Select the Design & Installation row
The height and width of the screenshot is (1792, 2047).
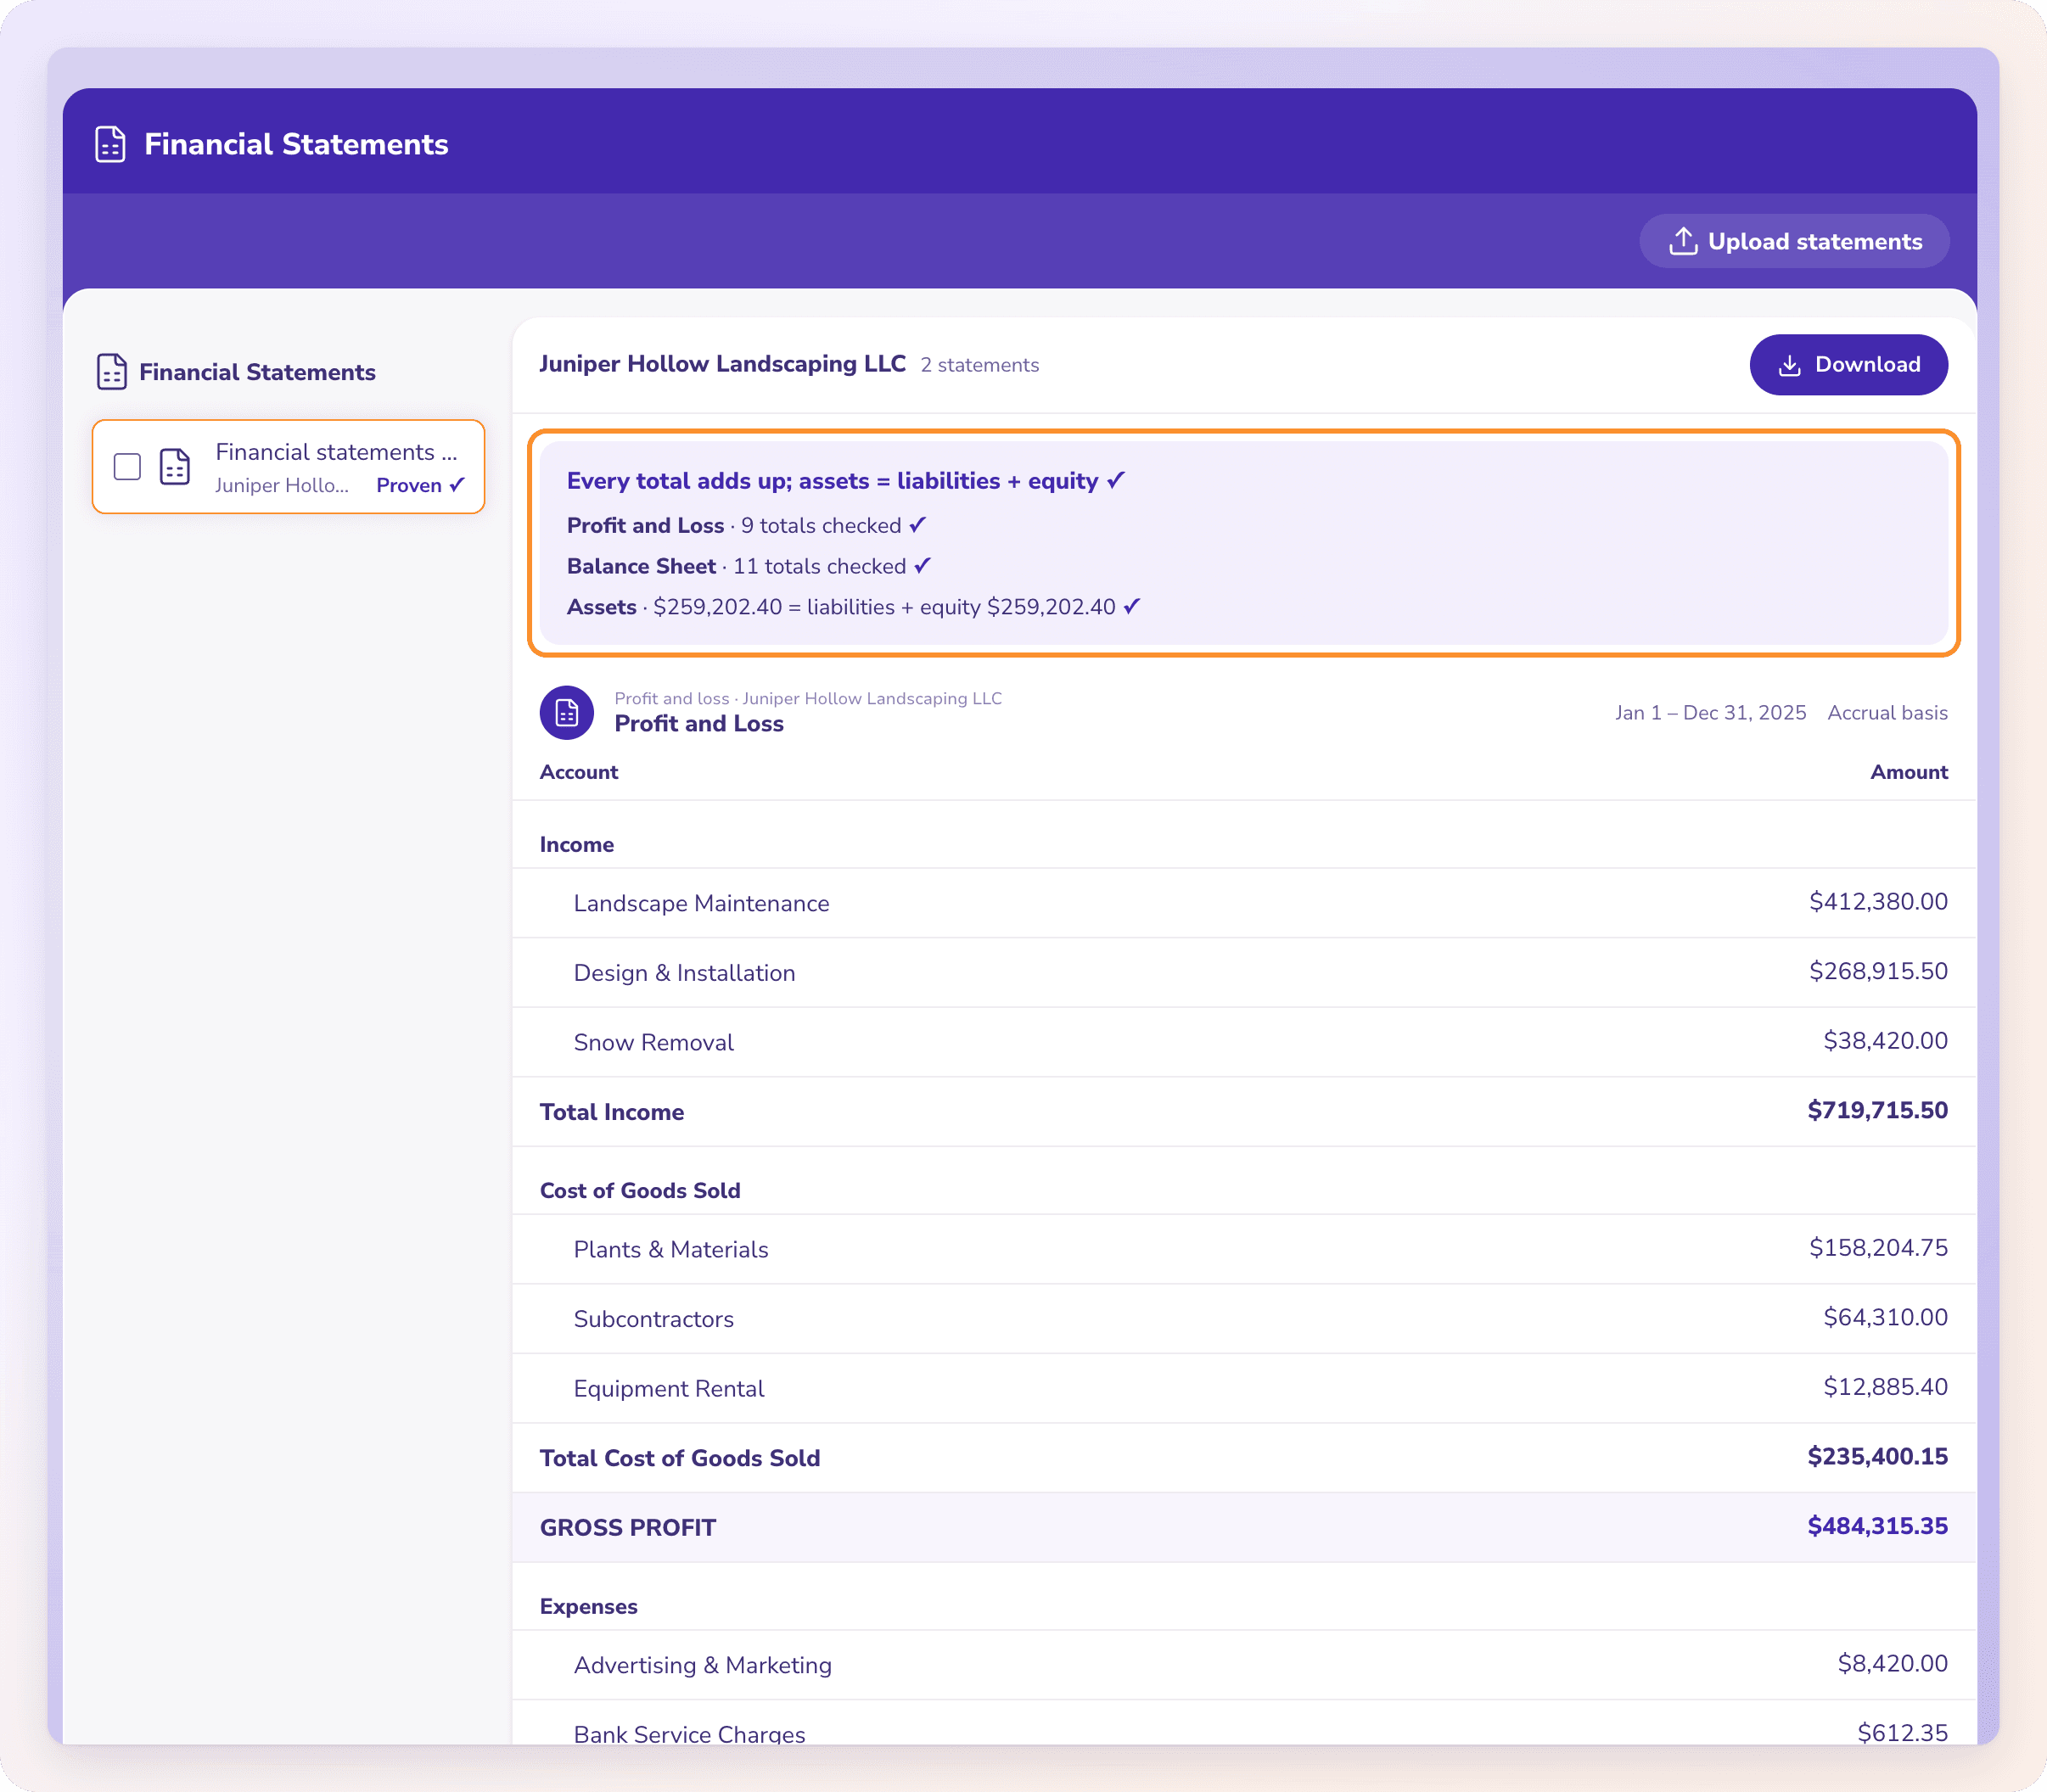point(1243,973)
